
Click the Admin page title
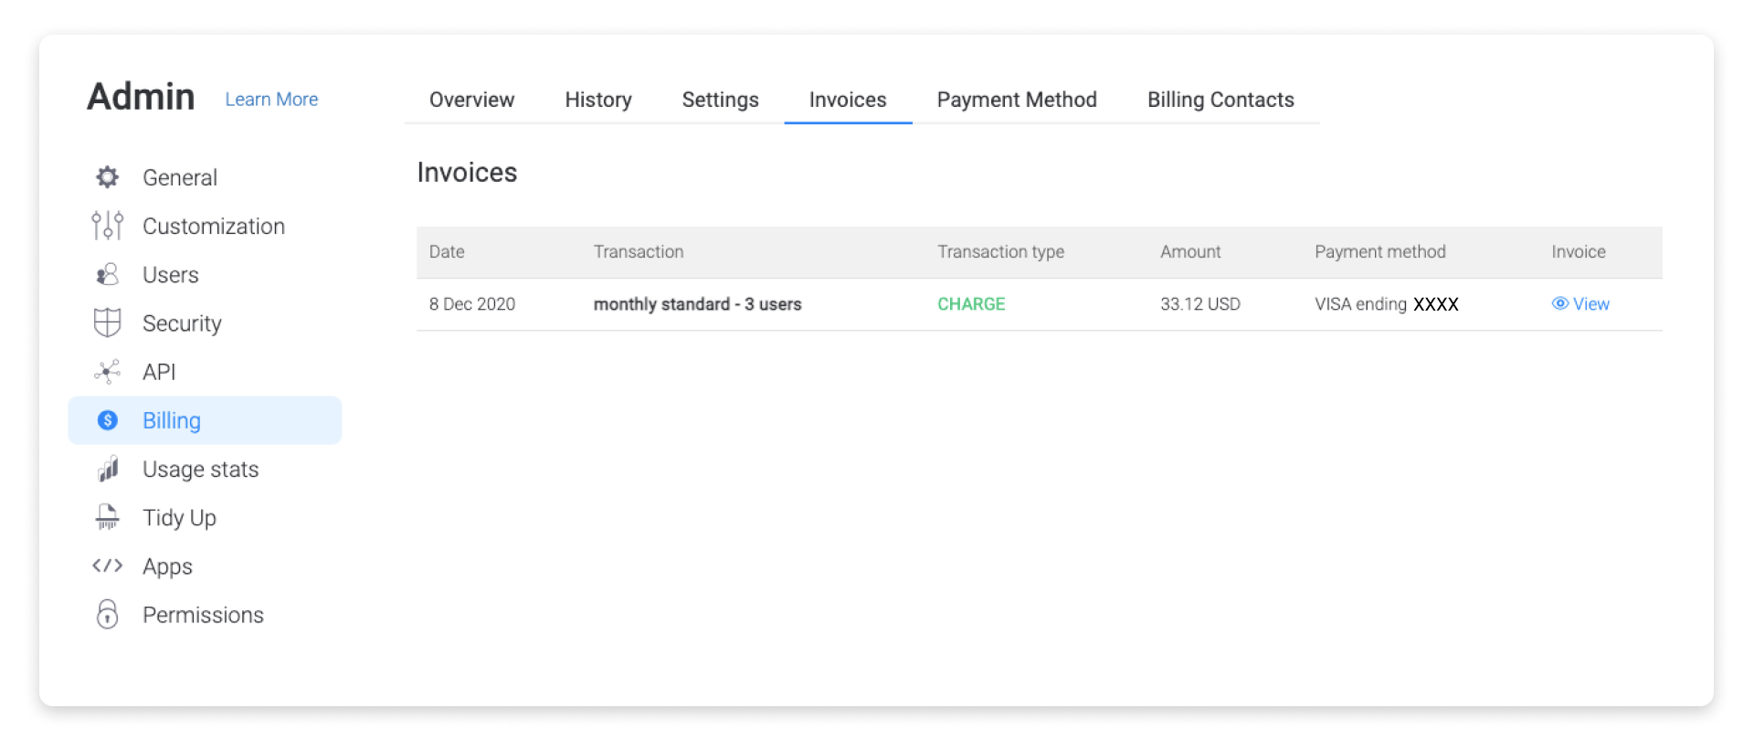tap(141, 96)
